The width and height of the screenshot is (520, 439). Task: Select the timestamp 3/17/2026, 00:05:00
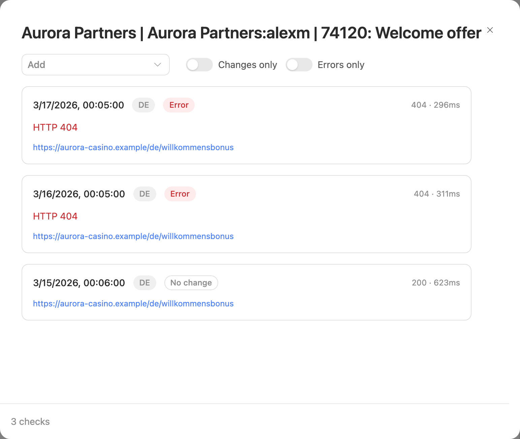pos(78,105)
